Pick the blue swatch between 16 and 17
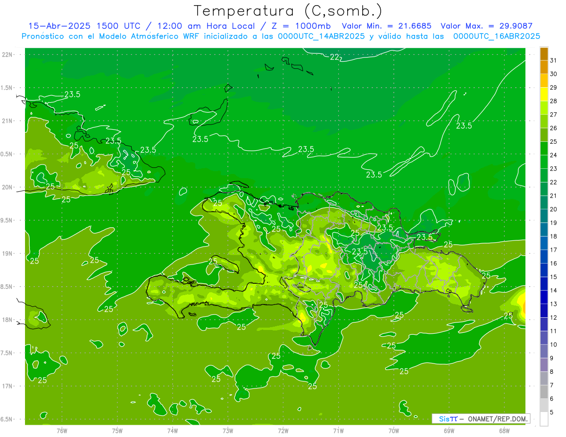Image resolution: width=566 pixels, height=437 pixels. click(544, 256)
